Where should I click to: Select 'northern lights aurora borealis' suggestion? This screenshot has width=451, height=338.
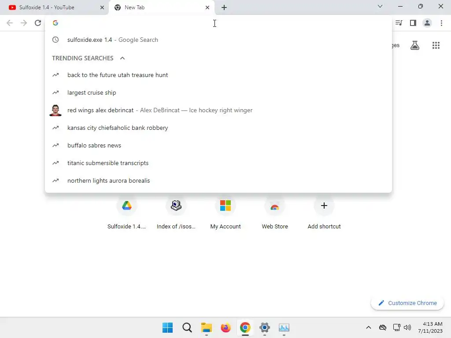(218, 180)
